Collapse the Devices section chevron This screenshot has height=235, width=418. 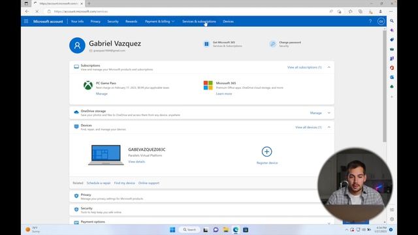pos(329,127)
